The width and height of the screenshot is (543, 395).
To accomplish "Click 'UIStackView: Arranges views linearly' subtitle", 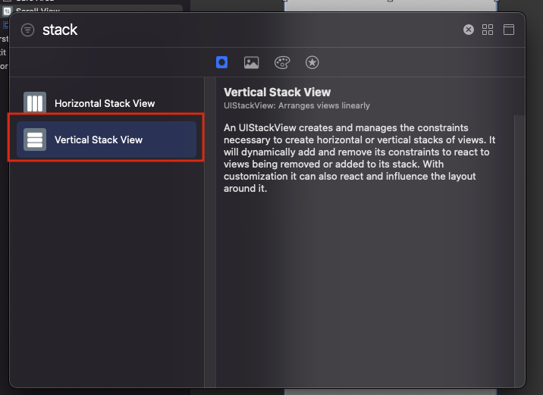I will (x=297, y=105).
